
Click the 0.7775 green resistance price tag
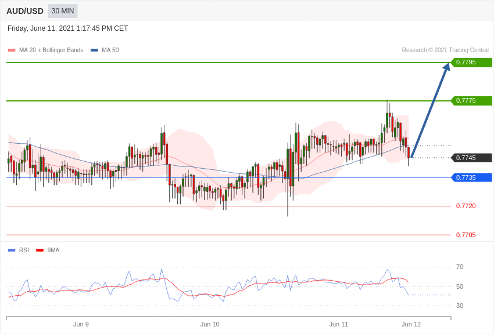coord(472,100)
